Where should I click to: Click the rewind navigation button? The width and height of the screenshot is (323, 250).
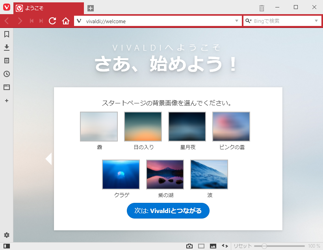[x=32, y=21]
